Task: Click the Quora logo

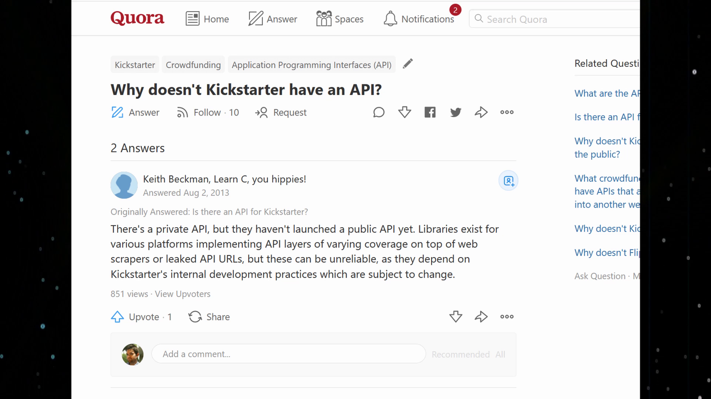Action: point(137,18)
